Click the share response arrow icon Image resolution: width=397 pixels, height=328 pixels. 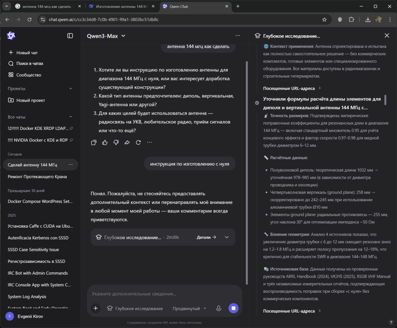click(127, 143)
